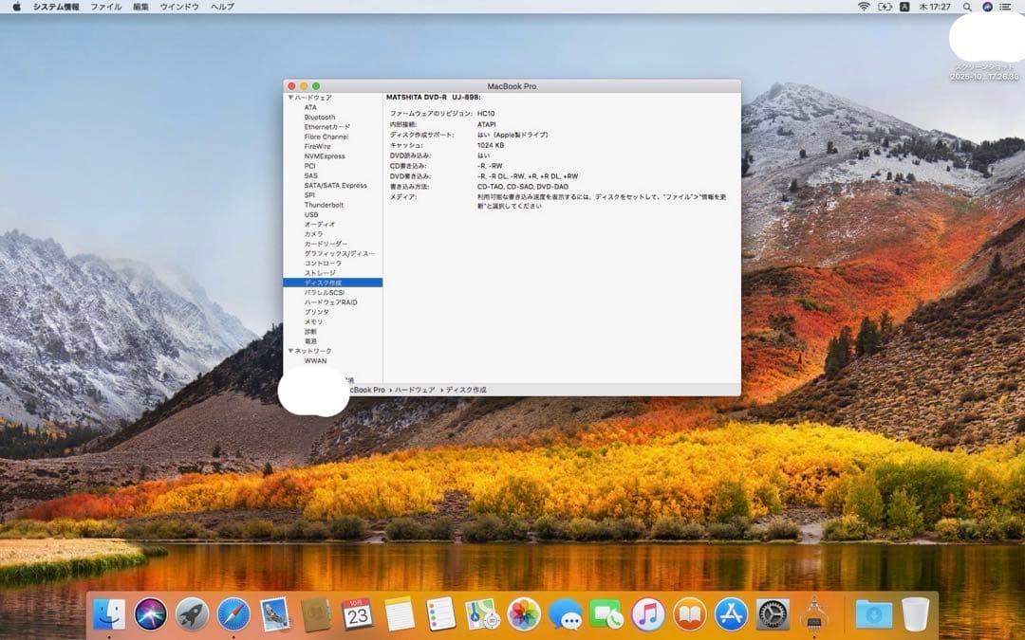Open Notification Center list icon
1025x640 pixels.
pyautogui.click(x=1005, y=7)
